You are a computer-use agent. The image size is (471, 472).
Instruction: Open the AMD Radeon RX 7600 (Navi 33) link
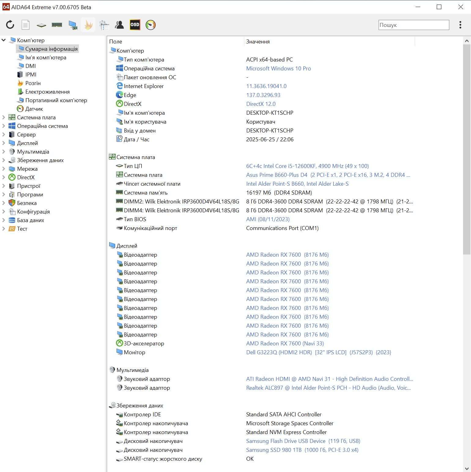click(285, 343)
